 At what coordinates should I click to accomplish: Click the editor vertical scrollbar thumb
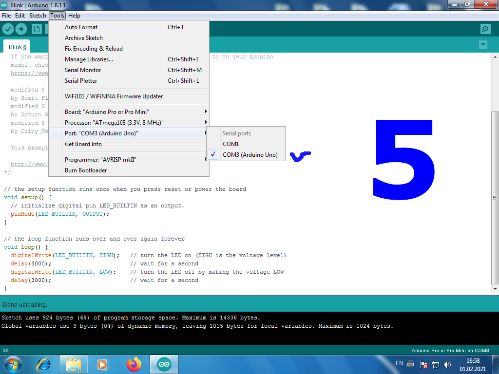tap(495, 197)
